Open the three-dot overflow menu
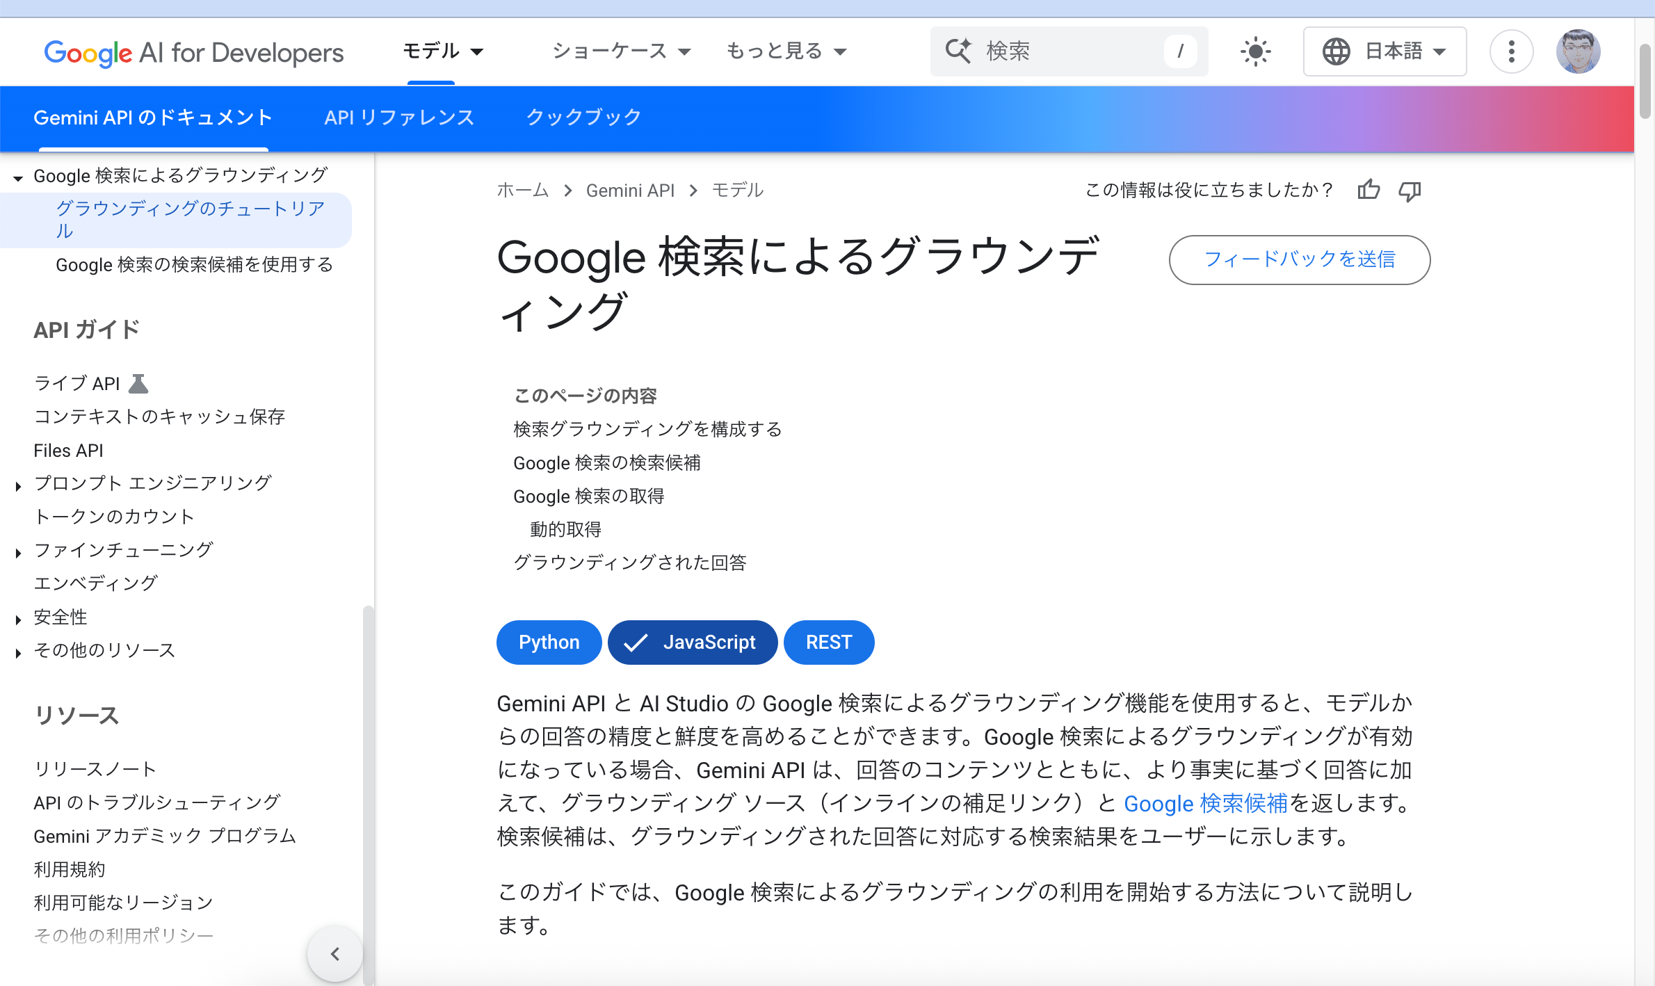This screenshot has height=986, width=1655. (x=1511, y=51)
